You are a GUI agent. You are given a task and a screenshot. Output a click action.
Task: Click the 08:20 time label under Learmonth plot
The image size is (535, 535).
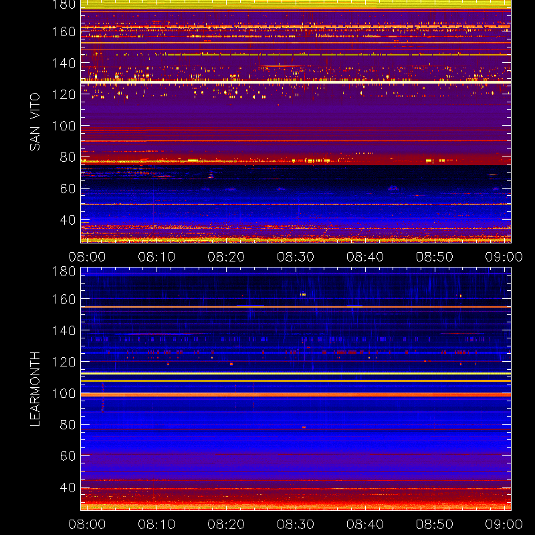coord(226,524)
